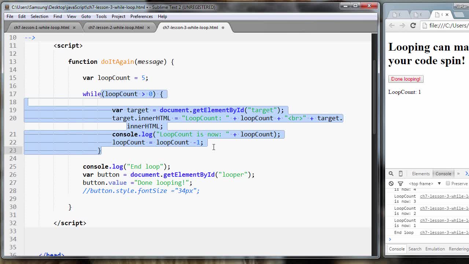The height and width of the screenshot is (264, 469).
Task: Expand more DevTools panels chevron
Action: (458, 174)
